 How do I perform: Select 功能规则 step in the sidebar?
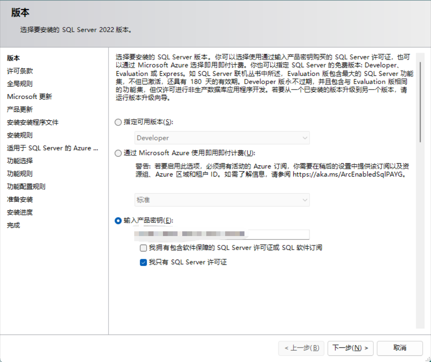[20, 174]
